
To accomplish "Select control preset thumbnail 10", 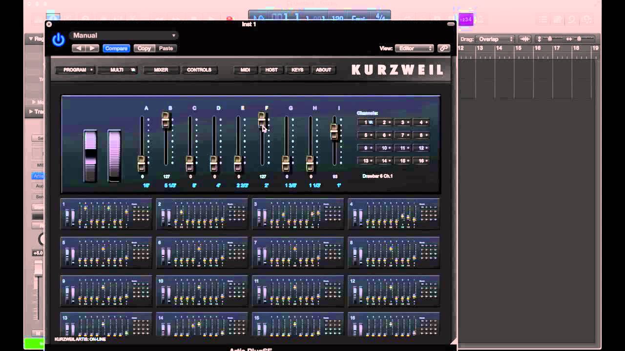I will click(202, 291).
